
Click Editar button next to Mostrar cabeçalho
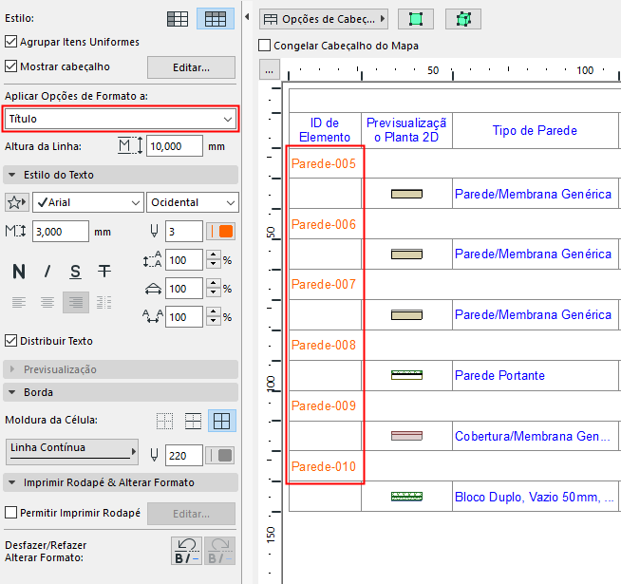pos(191,67)
